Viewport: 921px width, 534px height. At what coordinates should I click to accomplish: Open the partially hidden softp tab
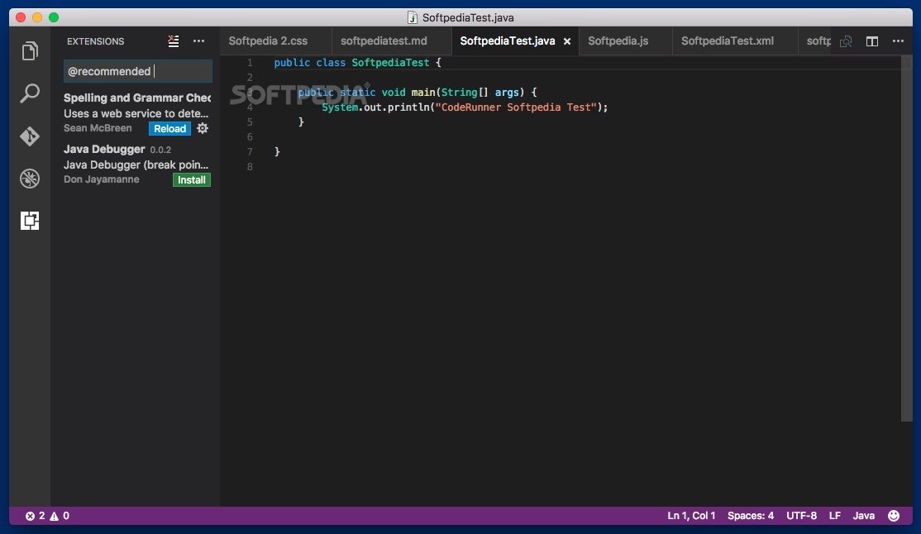click(818, 41)
